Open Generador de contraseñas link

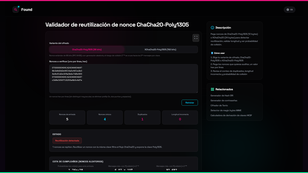pos(224,100)
